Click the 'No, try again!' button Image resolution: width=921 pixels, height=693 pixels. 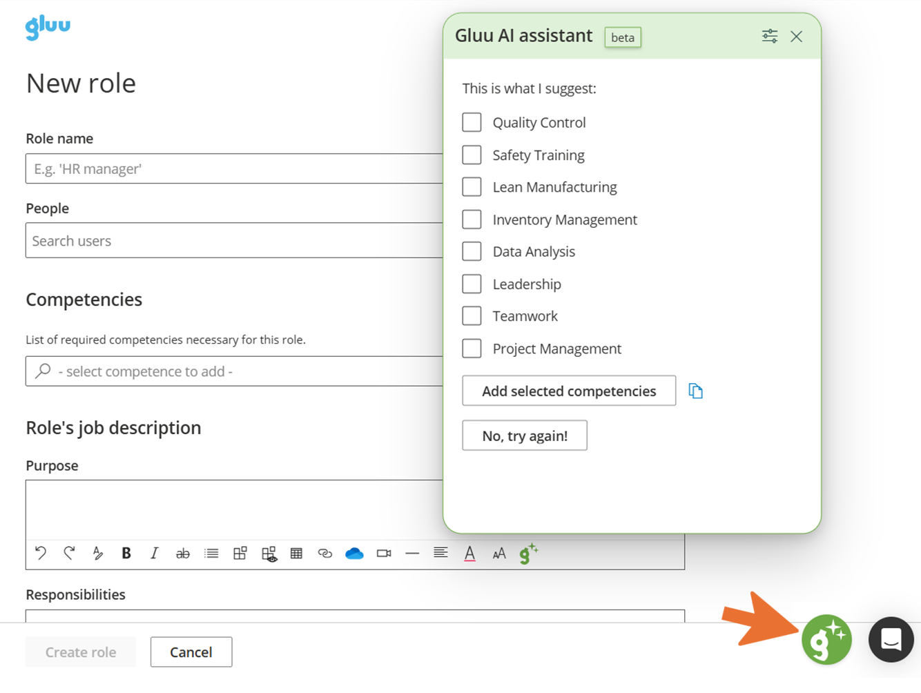pos(525,436)
